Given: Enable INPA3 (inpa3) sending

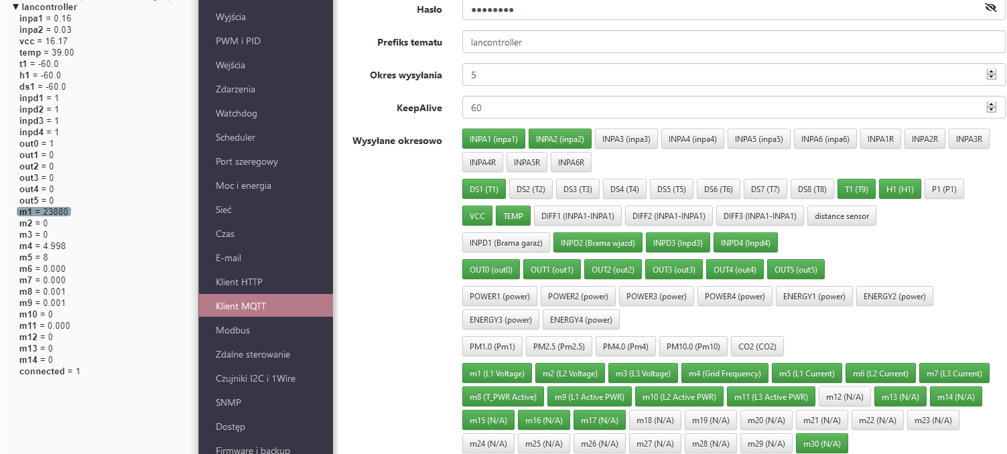Looking at the screenshot, I should (x=626, y=139).
